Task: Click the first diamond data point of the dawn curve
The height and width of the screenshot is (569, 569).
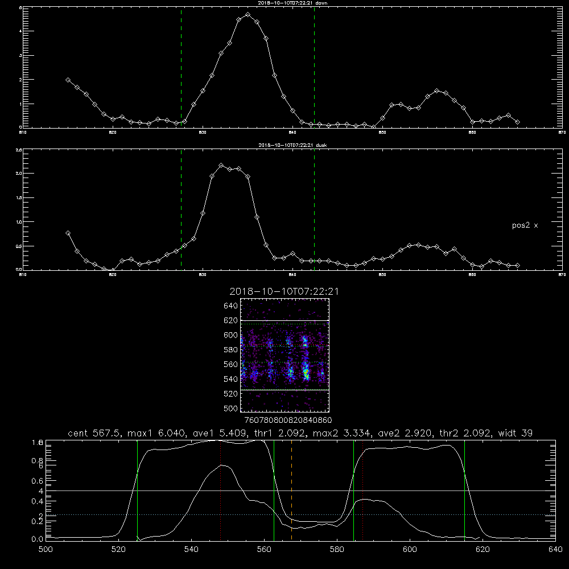Action: [68, 80]
